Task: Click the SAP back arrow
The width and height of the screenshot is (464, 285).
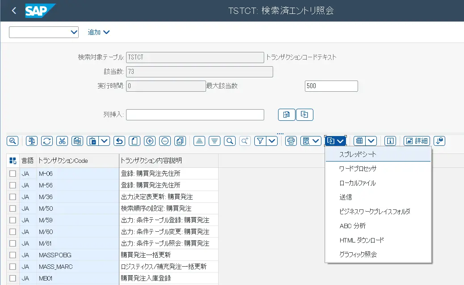Action: (14, 11)
